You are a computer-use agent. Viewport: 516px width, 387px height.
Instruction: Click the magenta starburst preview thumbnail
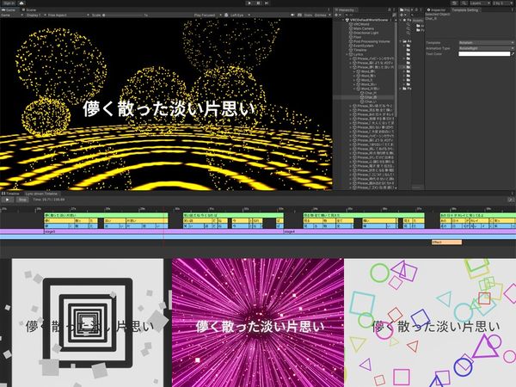pyautogui.click(x=258, y=322)
